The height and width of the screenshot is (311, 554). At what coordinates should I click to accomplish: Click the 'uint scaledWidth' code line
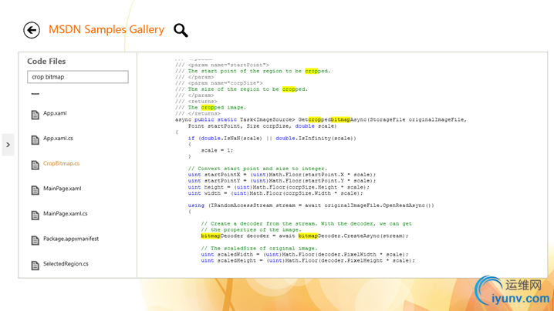click(304, 254)
